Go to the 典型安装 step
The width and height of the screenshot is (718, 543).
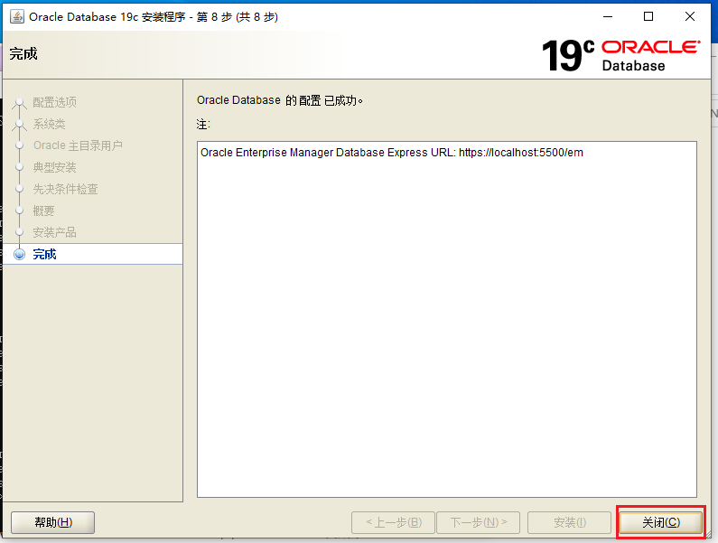coord(54,167)
